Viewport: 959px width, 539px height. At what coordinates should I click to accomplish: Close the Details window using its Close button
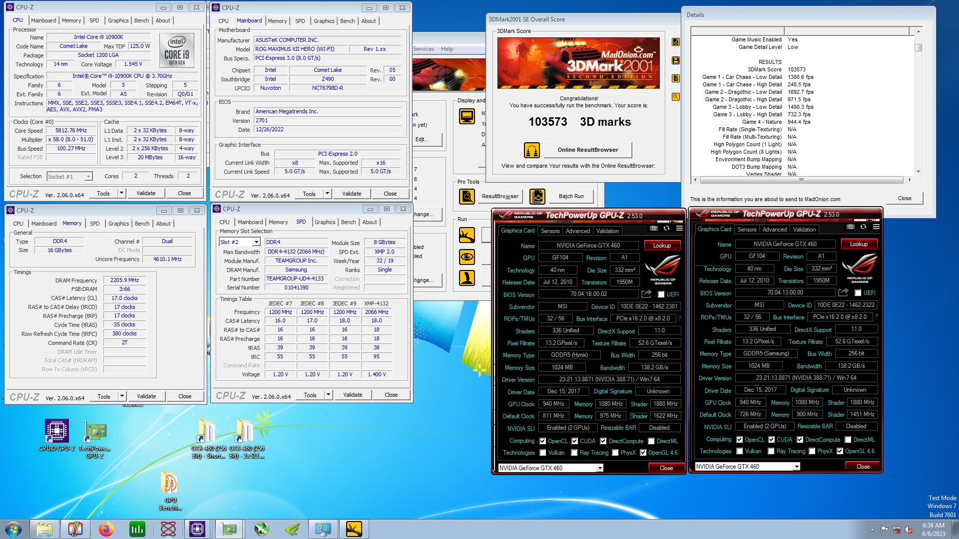point(905,198)
